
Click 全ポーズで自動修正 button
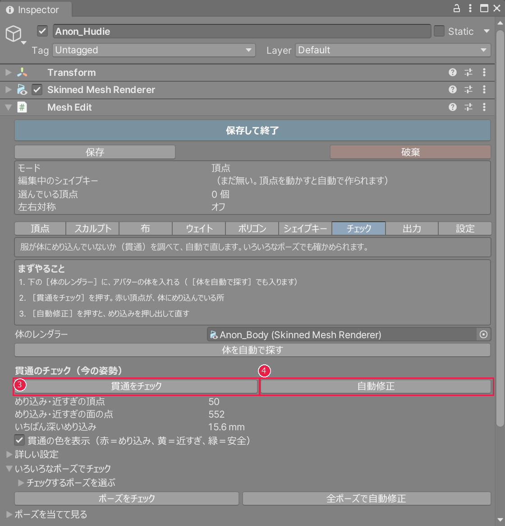pyautogui.click(x=367, y=498)
